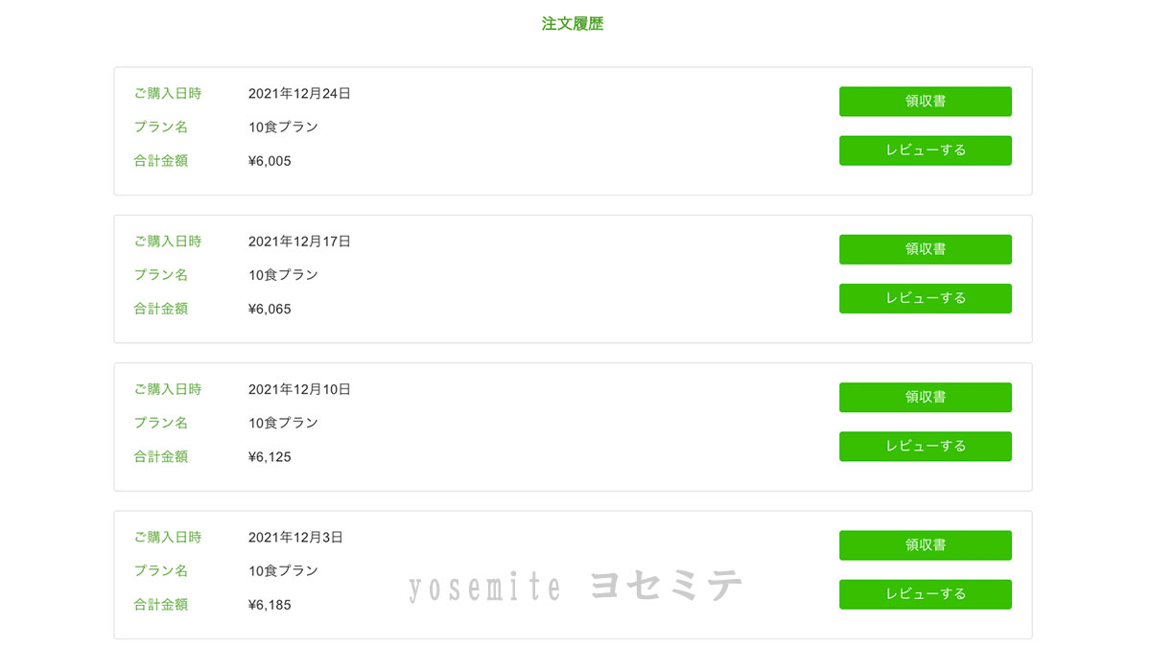The image size is (1151, 647).
Task: Click the total amount ¥6,005
Action: point(270,161)
